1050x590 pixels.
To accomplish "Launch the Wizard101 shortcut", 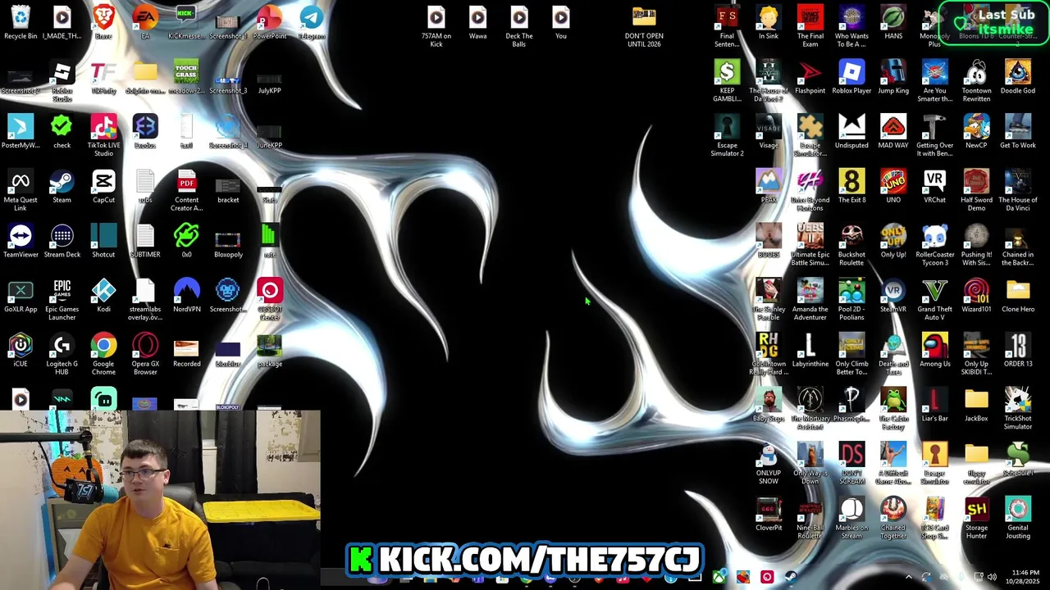I will click(976, 296).
